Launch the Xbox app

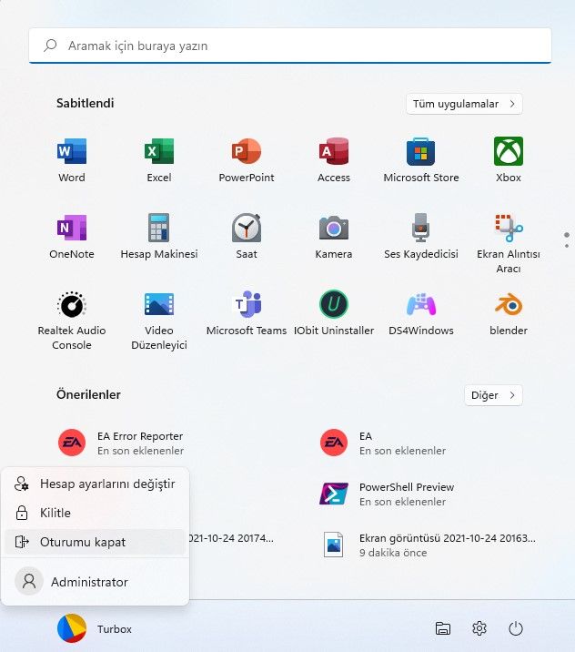(508, 160)
